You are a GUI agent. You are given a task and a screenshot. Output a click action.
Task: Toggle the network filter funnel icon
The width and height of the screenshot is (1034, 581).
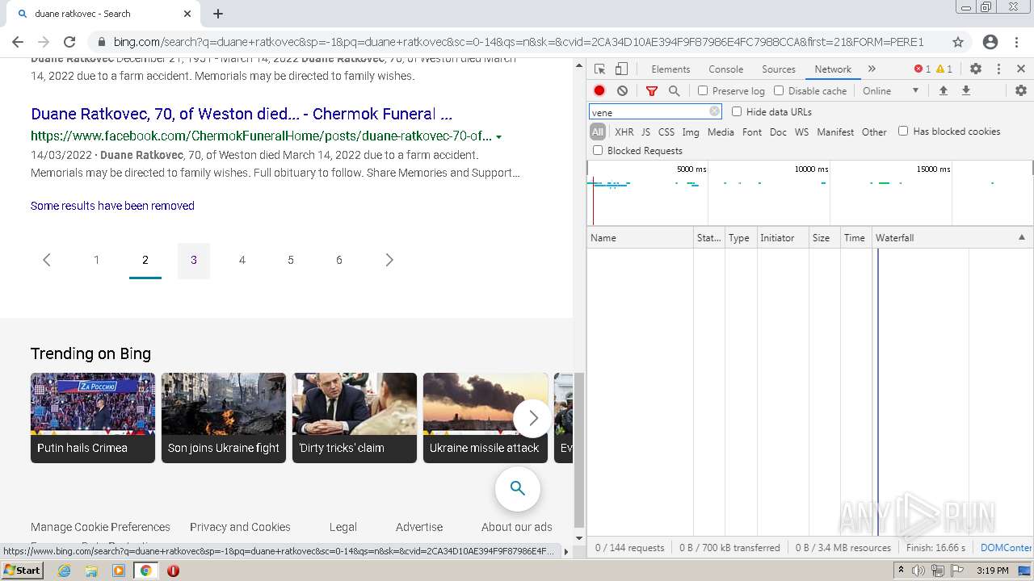(652, 91)
